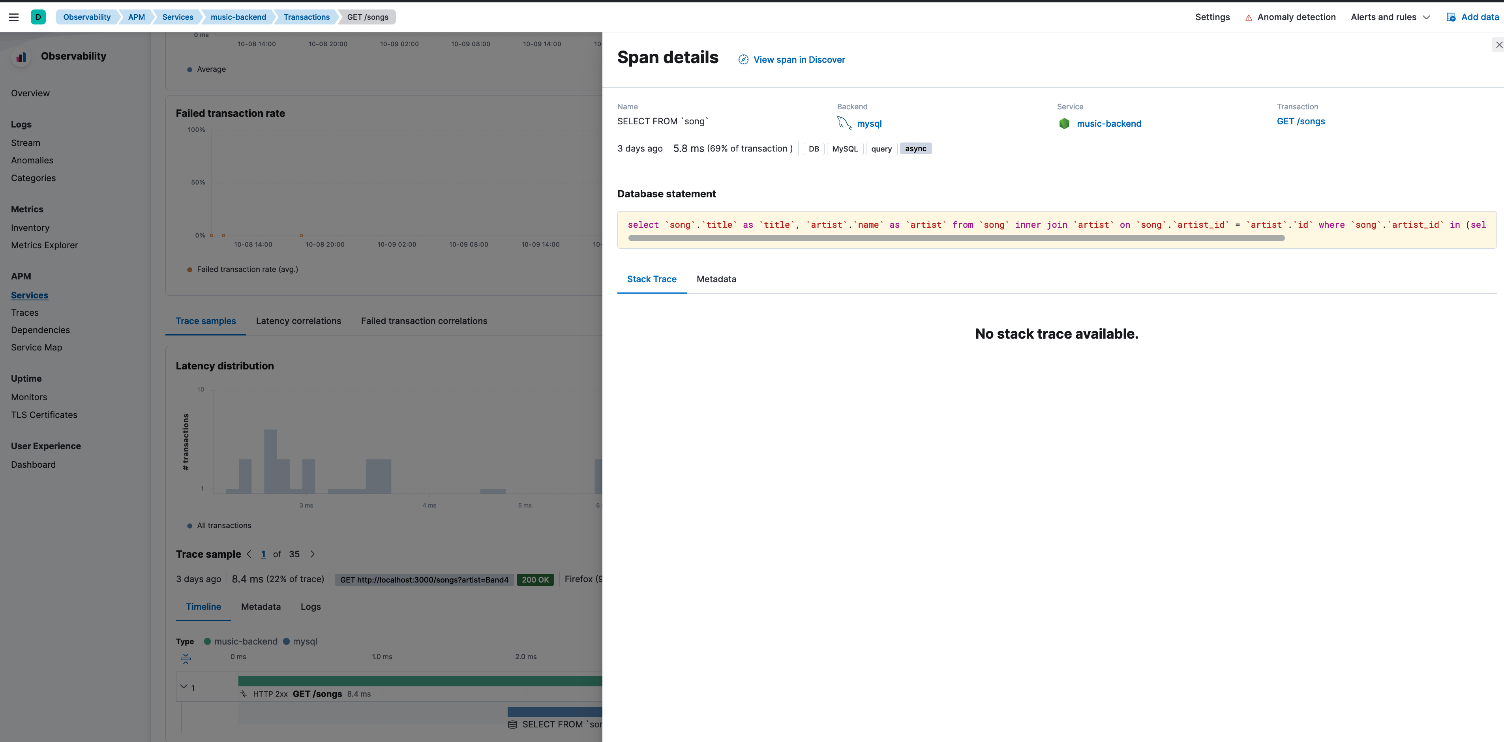
Task: Open Anomalies in the sidebar
Action: coord(32,161)
